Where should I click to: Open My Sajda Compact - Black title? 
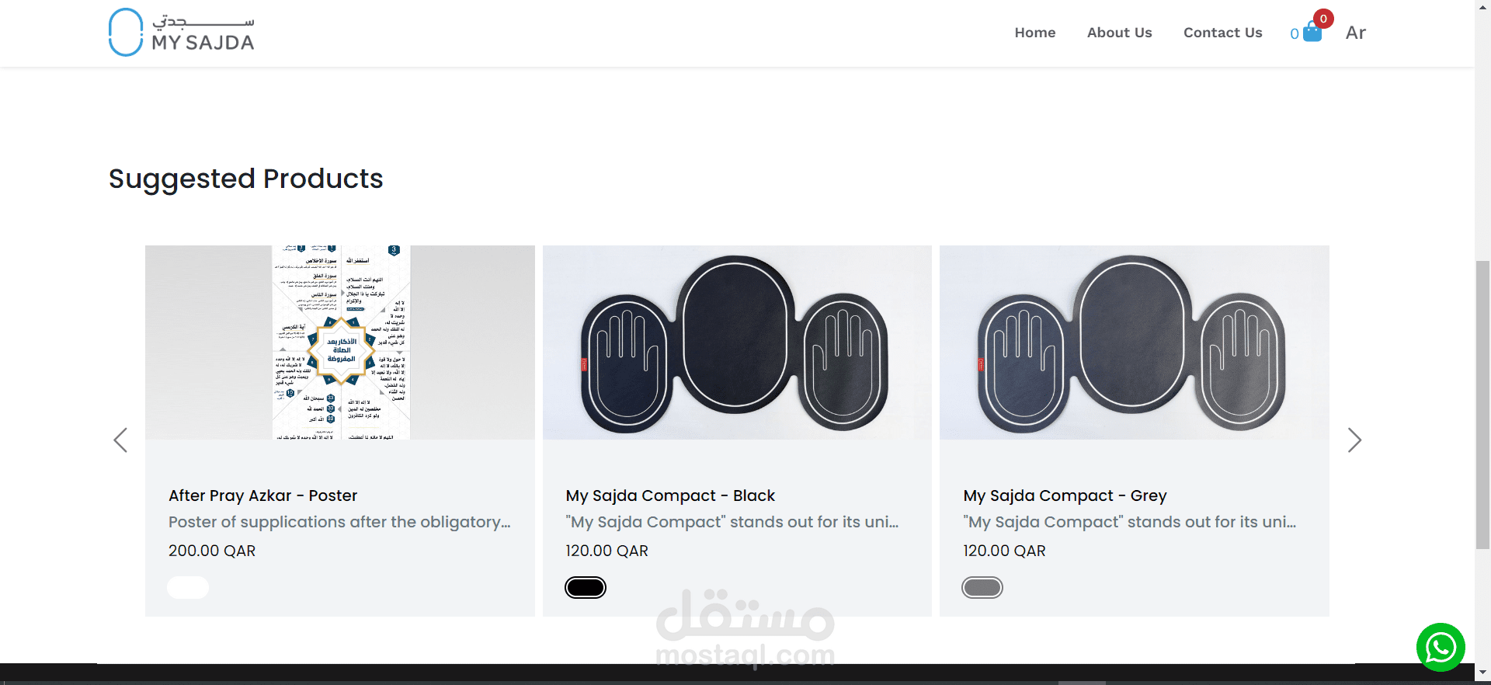click(x=670, y=495)
